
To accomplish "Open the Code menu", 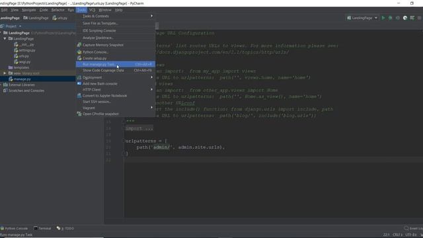I will (x=44, y=10).
